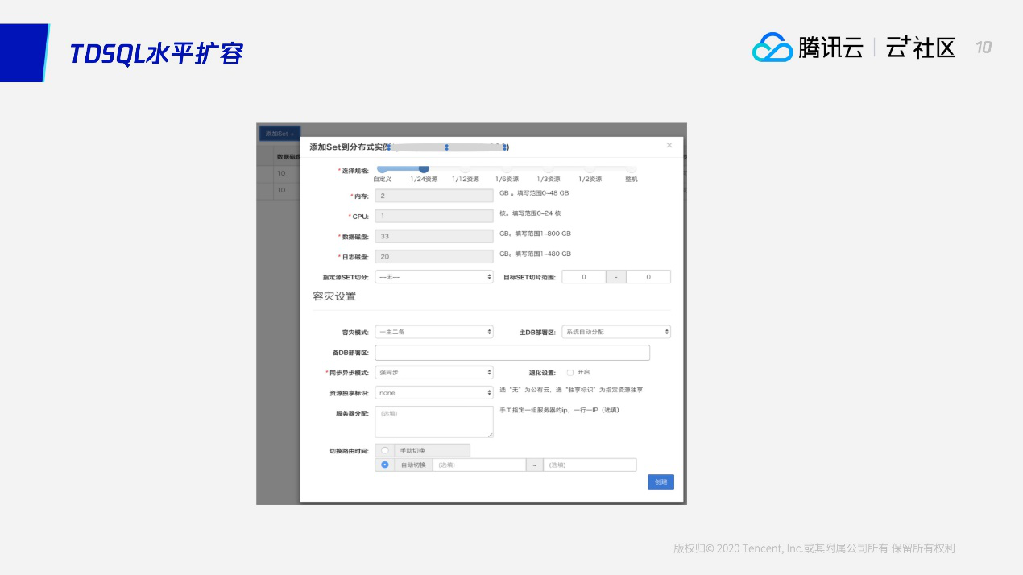Open the 资源独享标识 dropdown
This screenshot has width=1023, height=575.
tap(434, 393)
